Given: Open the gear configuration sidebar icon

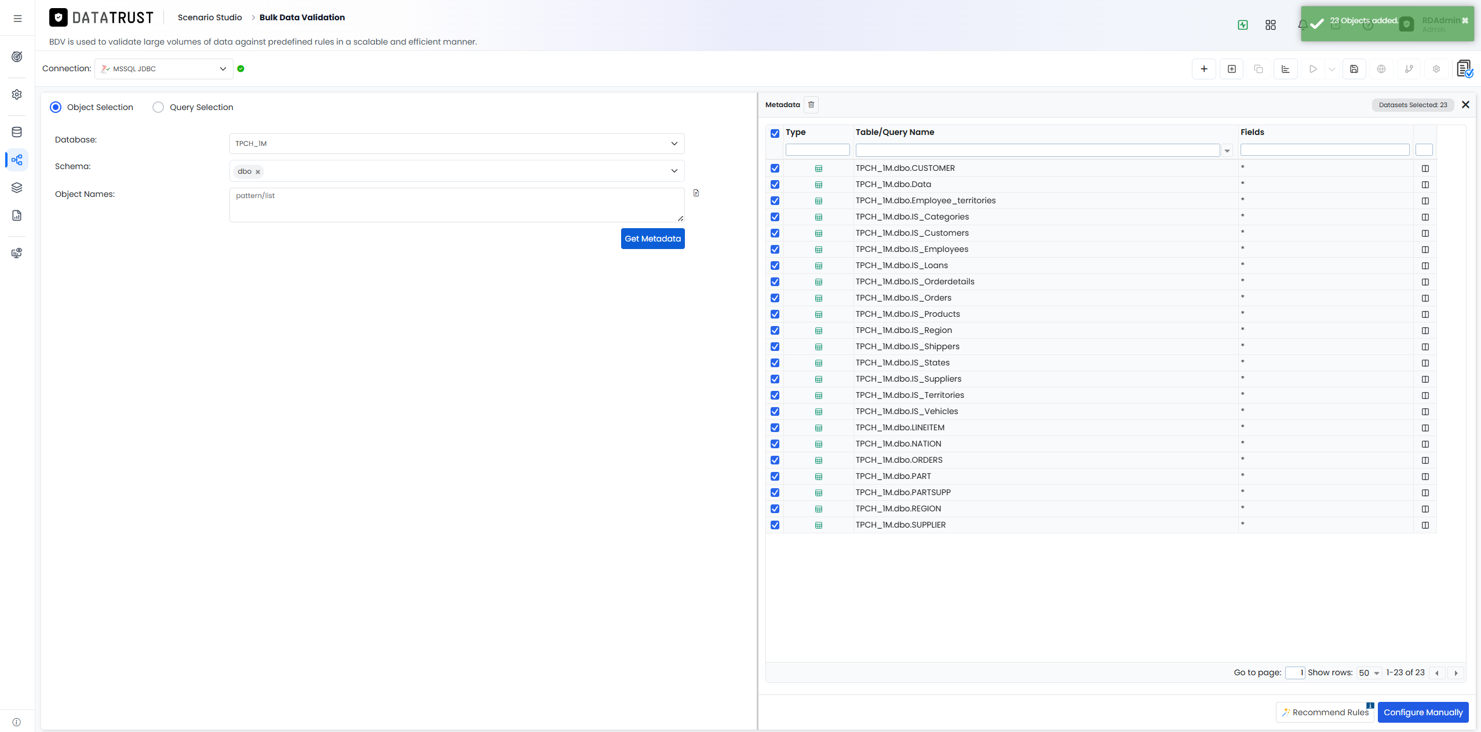Looking at the screenshot, I should [17, 94].
